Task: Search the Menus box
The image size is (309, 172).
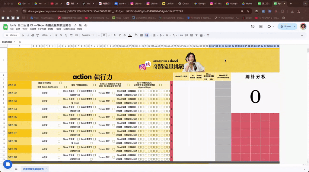Action: click(x=11, y=35)
